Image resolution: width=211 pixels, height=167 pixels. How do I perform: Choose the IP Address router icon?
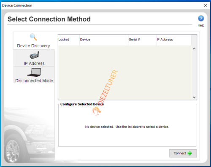tap(34, 55)
